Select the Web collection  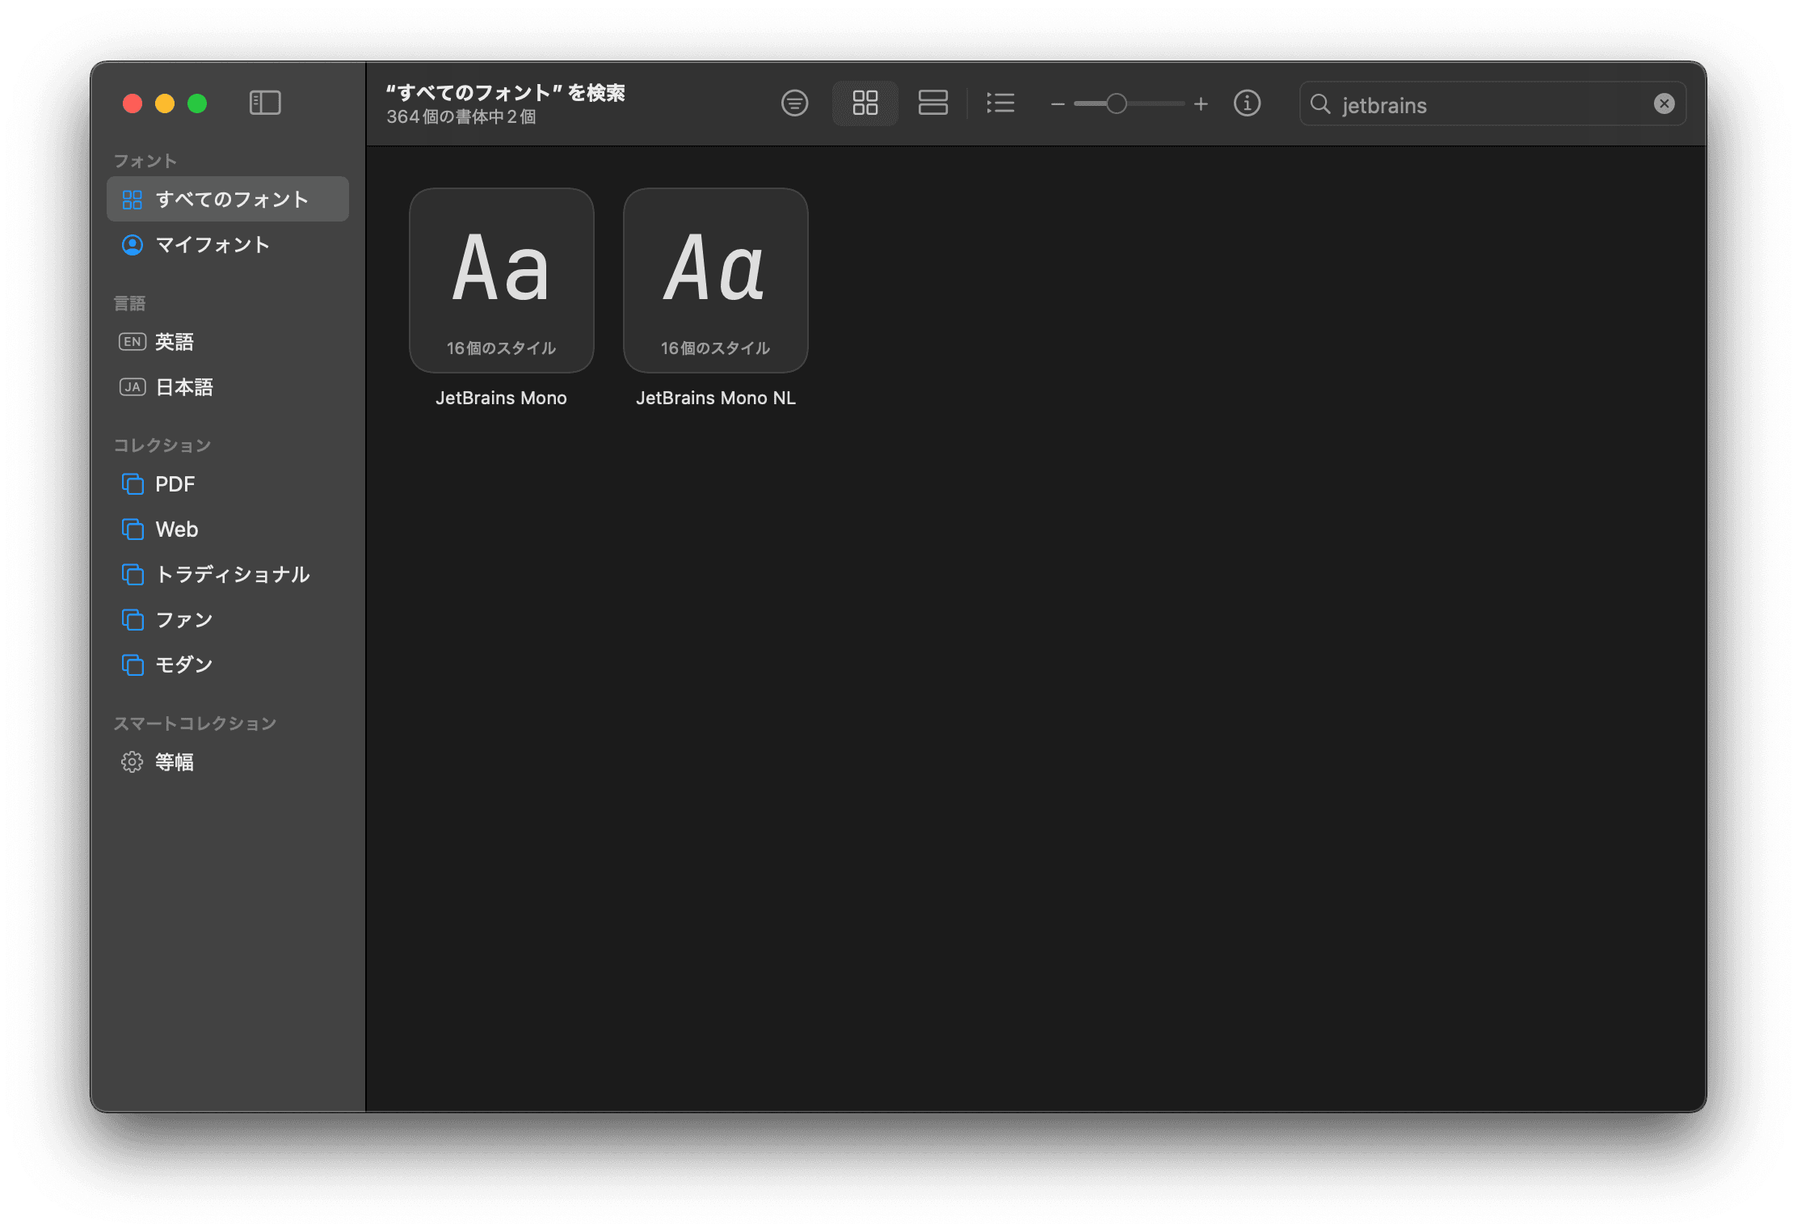click(x=176, y=529)
